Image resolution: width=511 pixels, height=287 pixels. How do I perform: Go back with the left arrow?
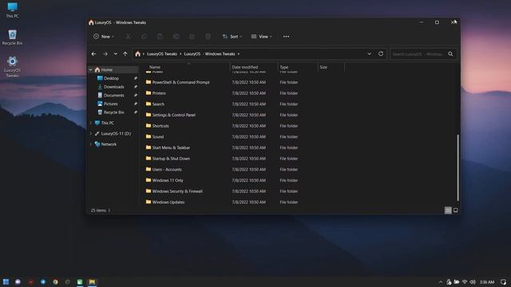click(94, 54)
